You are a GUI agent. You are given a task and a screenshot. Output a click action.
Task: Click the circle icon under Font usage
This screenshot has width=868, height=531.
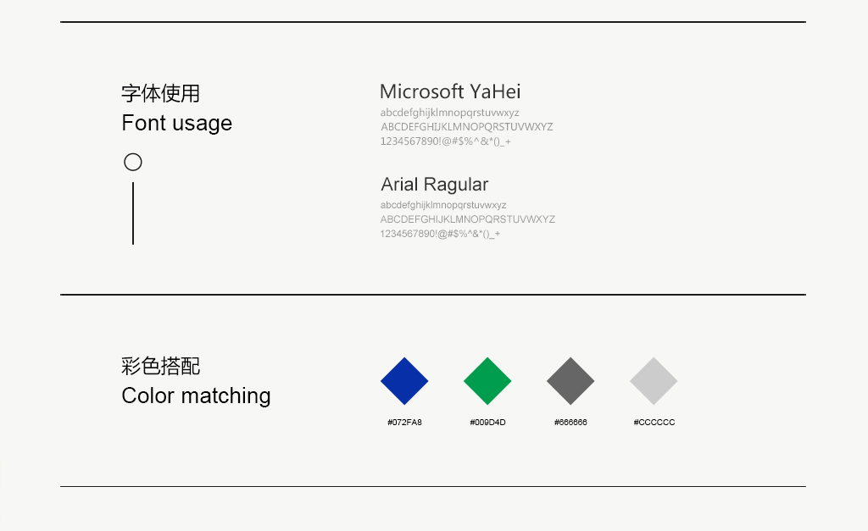(x=133, y=162)
